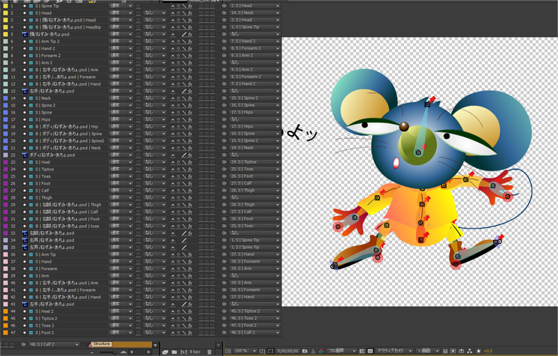Open the フル画質 resolution dropdown
Screen dimensions: 558x356
341,351
